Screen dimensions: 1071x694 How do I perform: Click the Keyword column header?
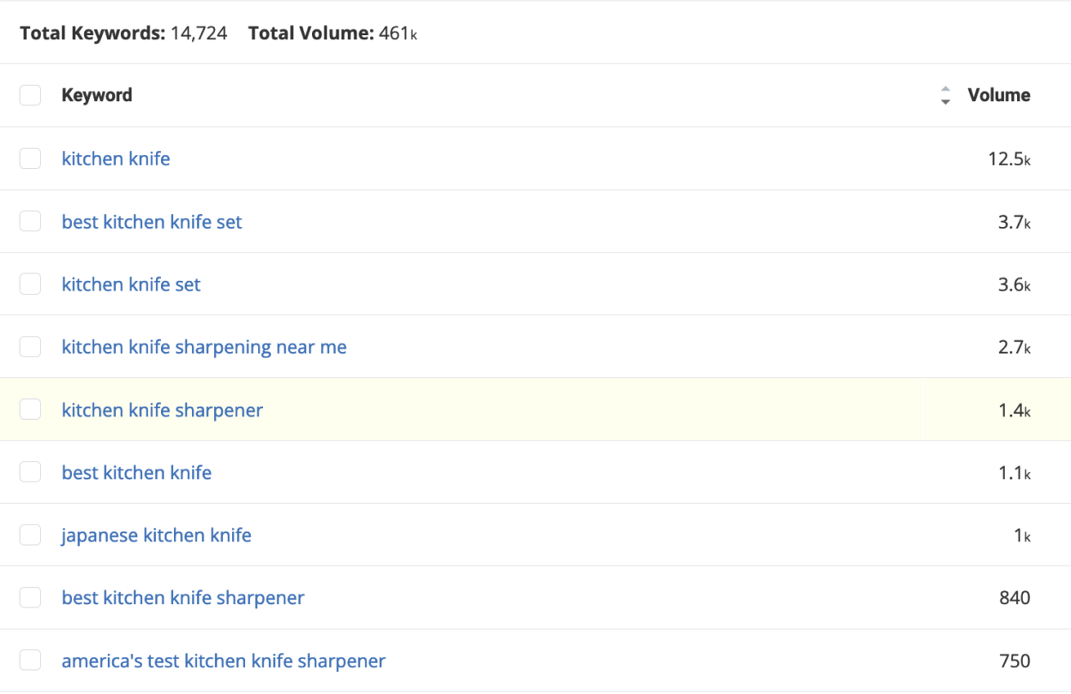97,95
